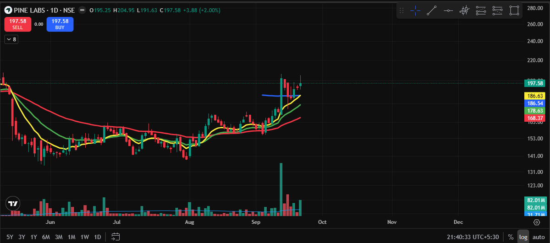Select the rectangle drawing tool

(514, 11)
